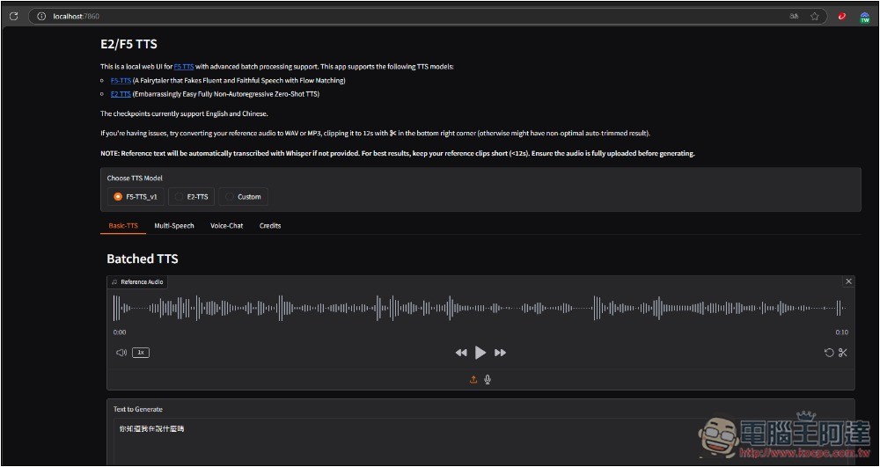Mute the reference audio volume icon
This screenshot has width=880, height=467.
[121, 353]
